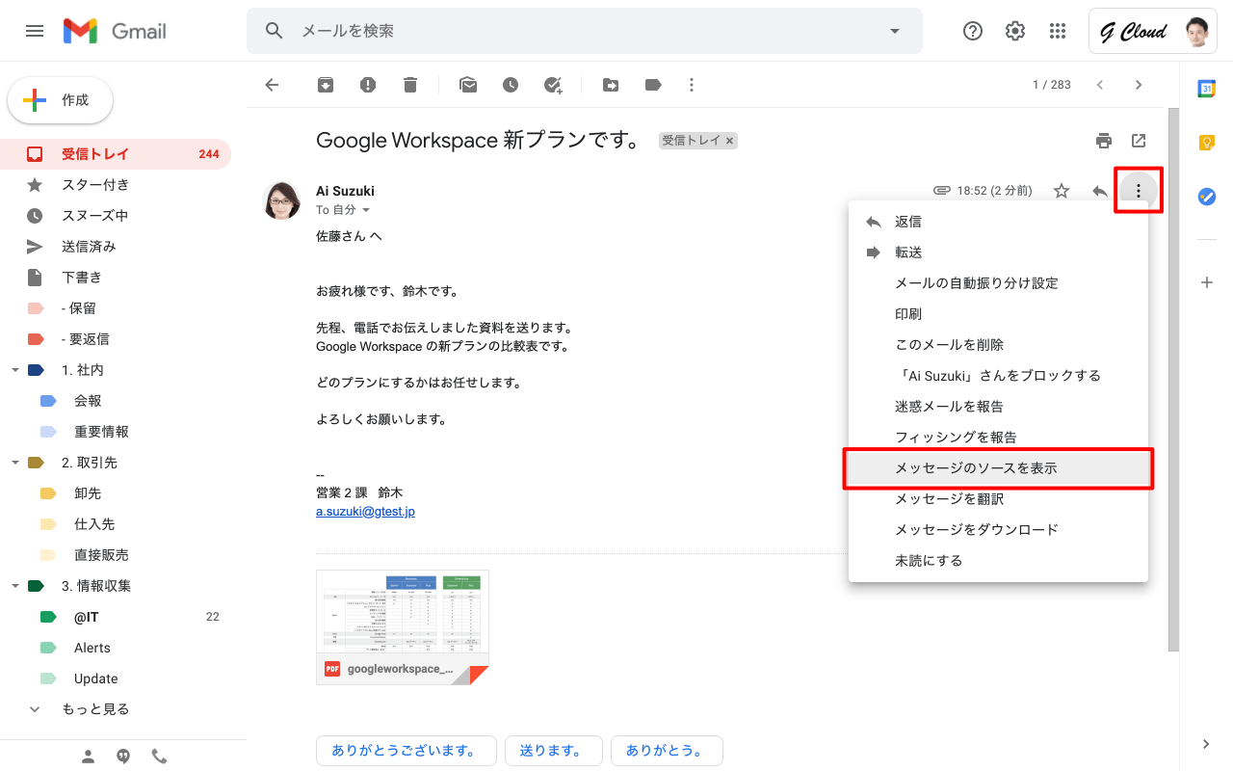This screenshot has height=771, width=1233.
Task: Print all using the printer icon
Action: 1104,141
